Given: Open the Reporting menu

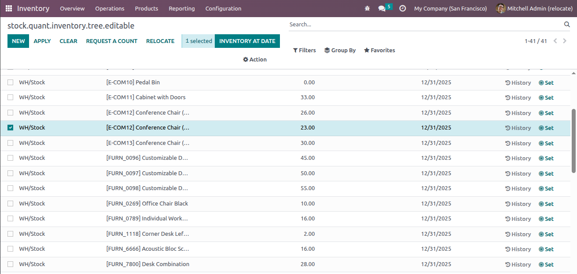Looking at the screenshot, I should coord(182,8).
